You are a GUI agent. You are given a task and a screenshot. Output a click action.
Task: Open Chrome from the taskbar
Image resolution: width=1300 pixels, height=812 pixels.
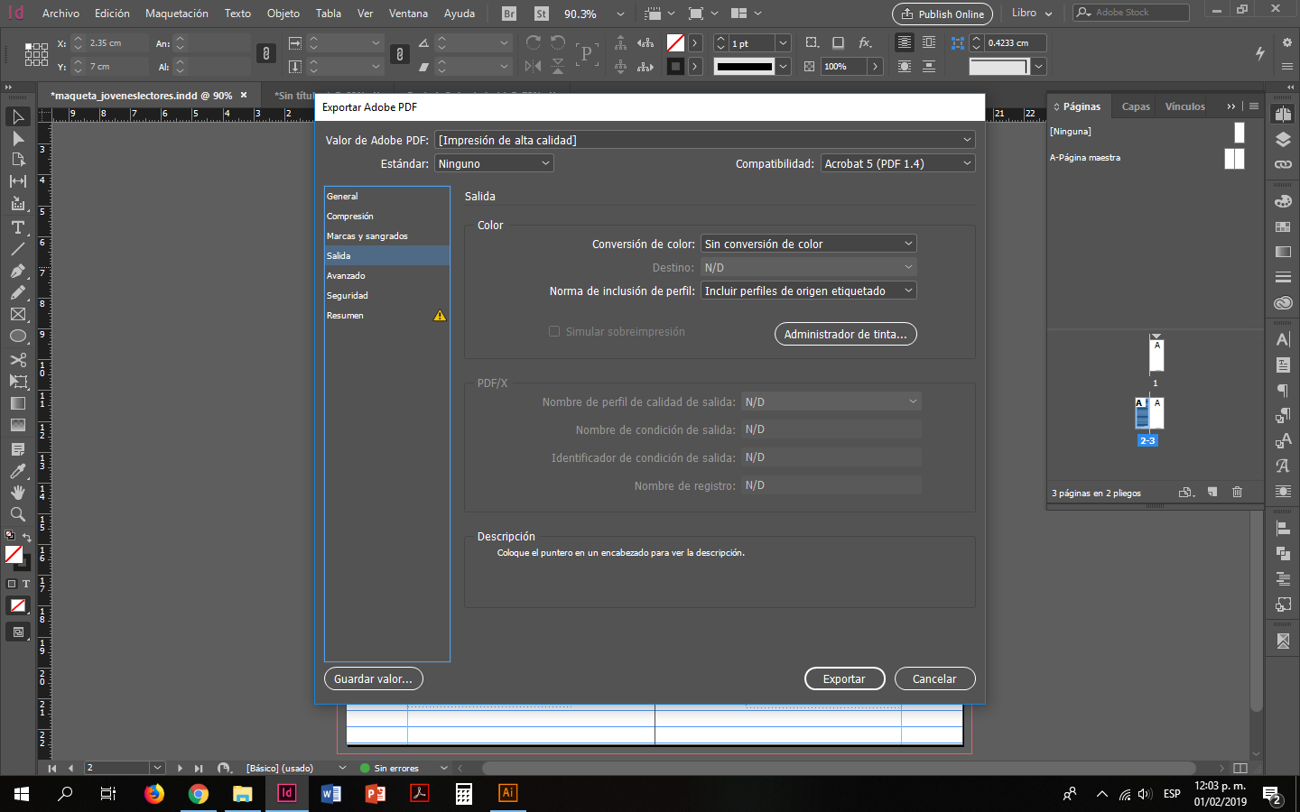(x=199, y=793)
